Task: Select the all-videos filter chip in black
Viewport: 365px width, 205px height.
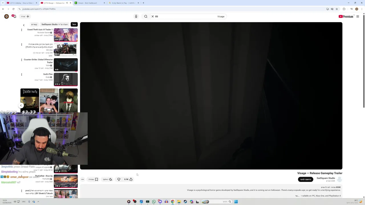Action: (74, 24)
